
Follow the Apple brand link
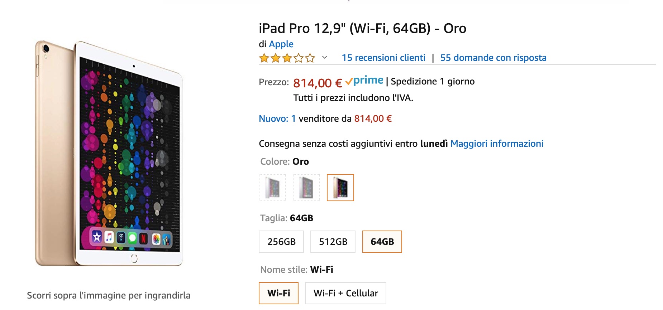(x=281, y=44)
